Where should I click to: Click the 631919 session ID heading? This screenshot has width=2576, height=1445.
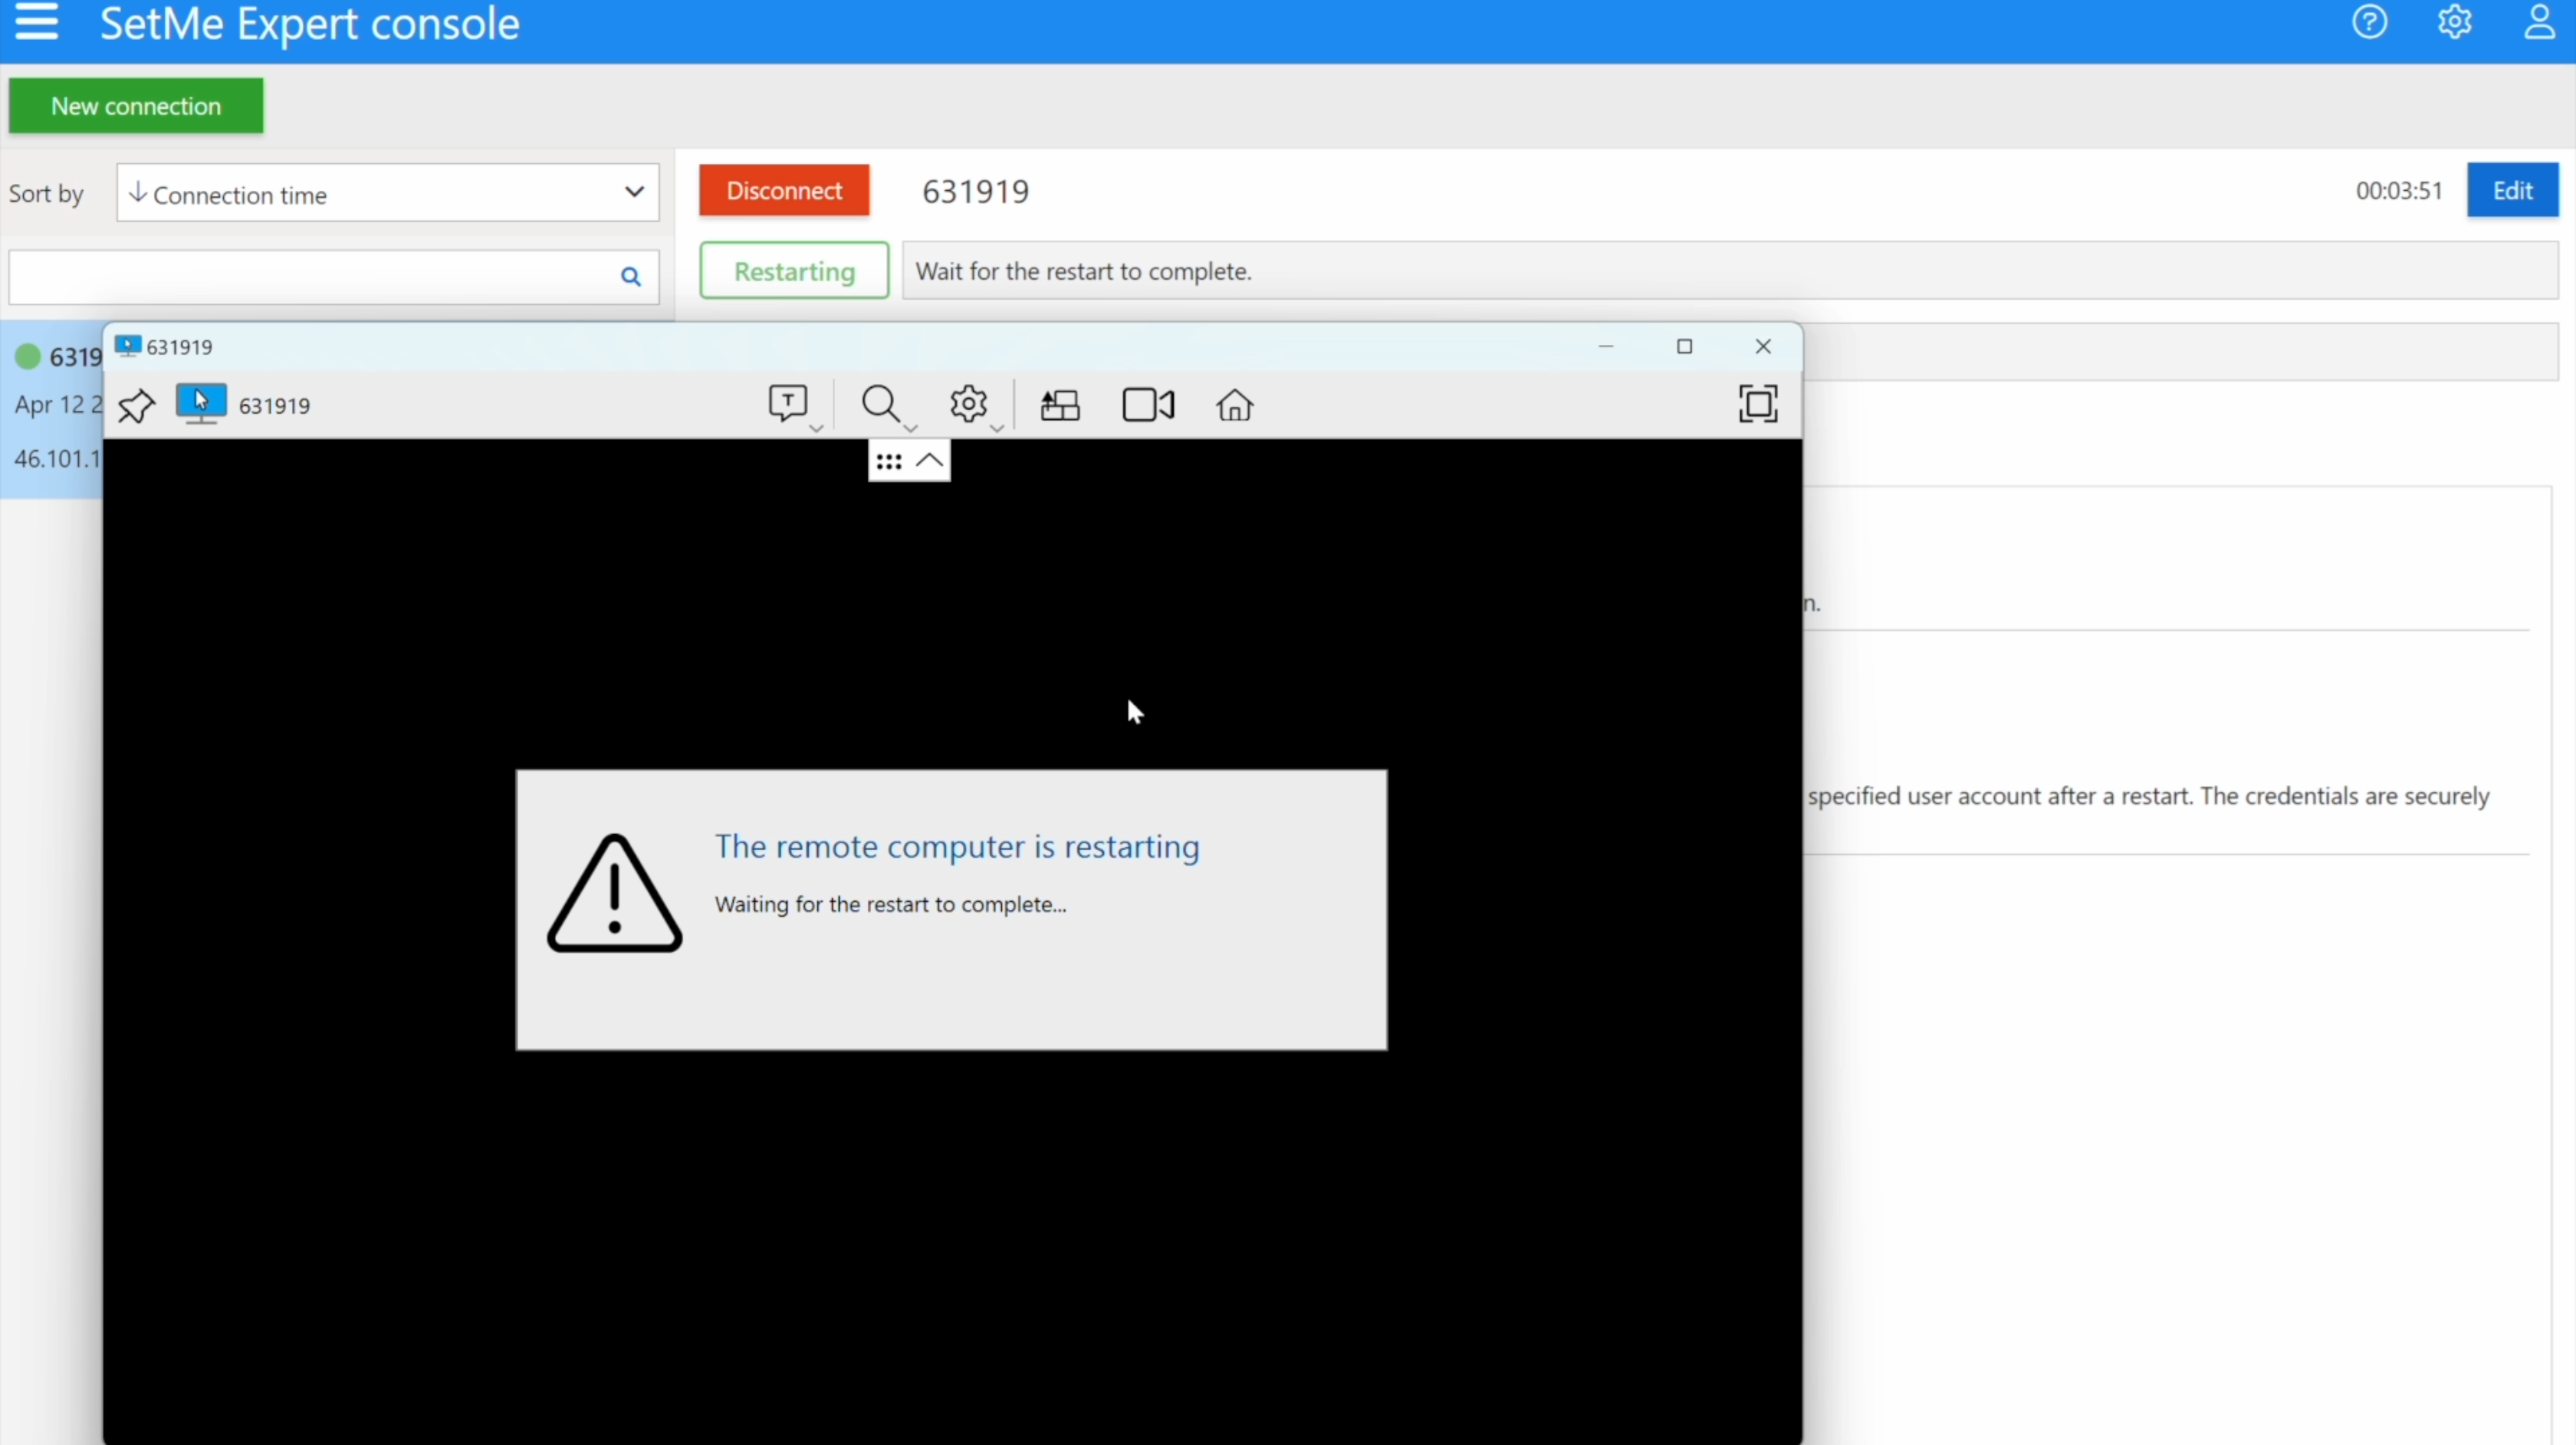tap(975, 191)
